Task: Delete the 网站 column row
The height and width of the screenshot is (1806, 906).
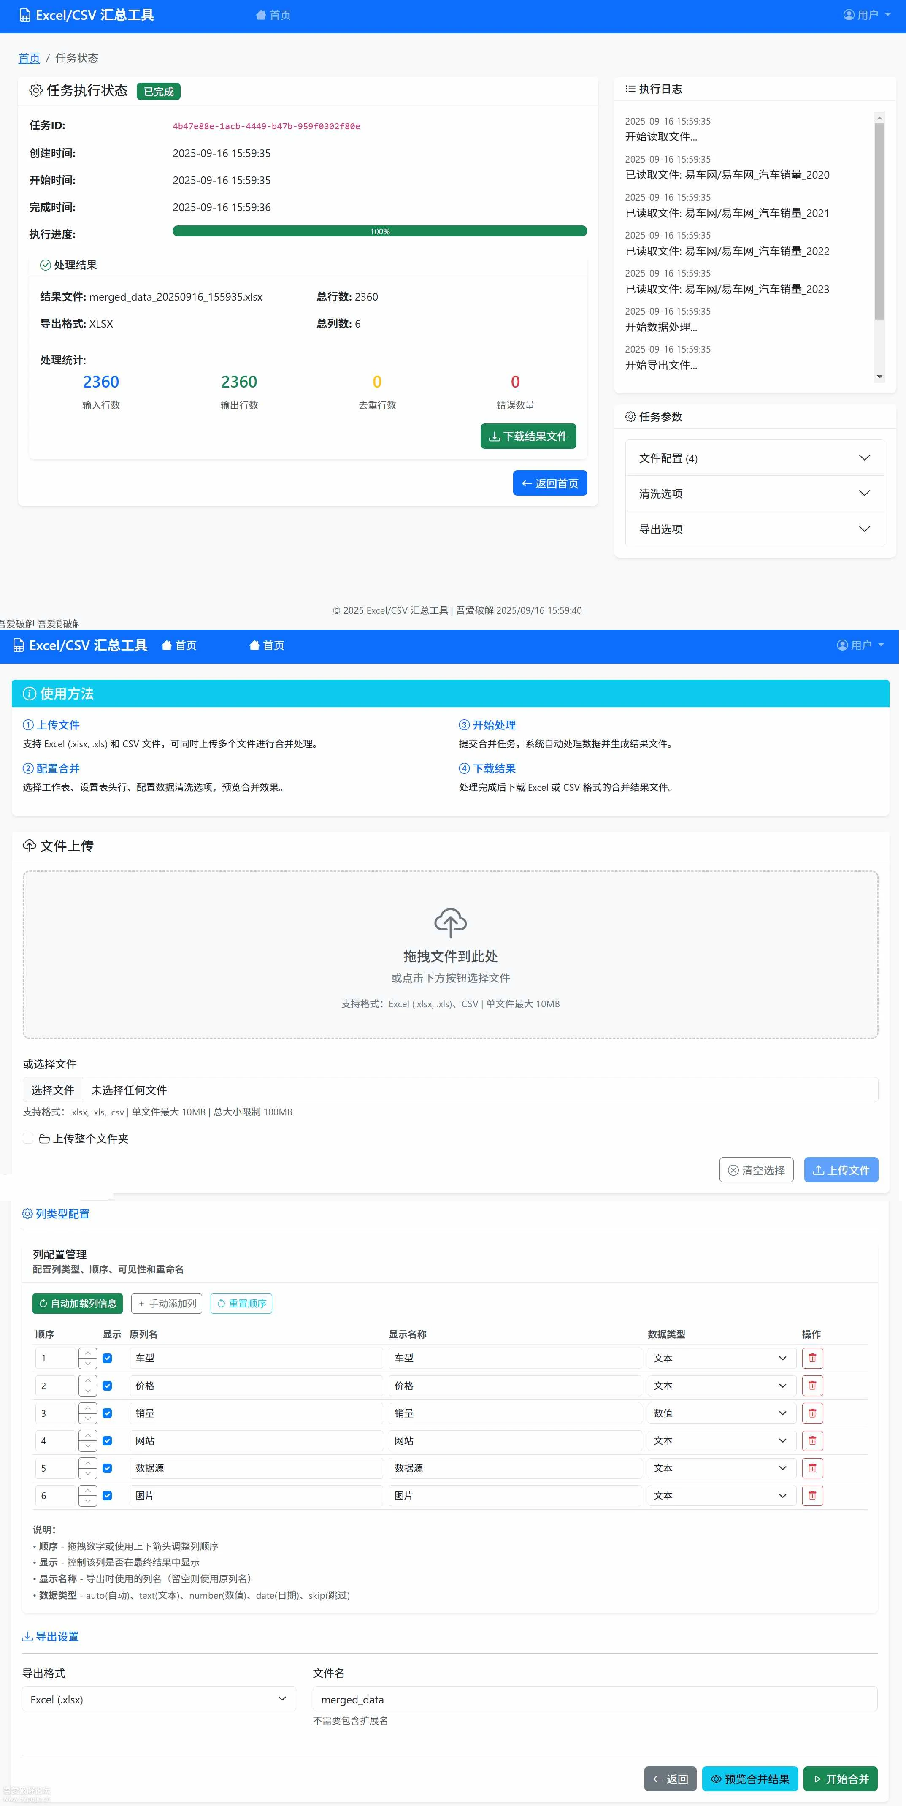Action: 812,1440
